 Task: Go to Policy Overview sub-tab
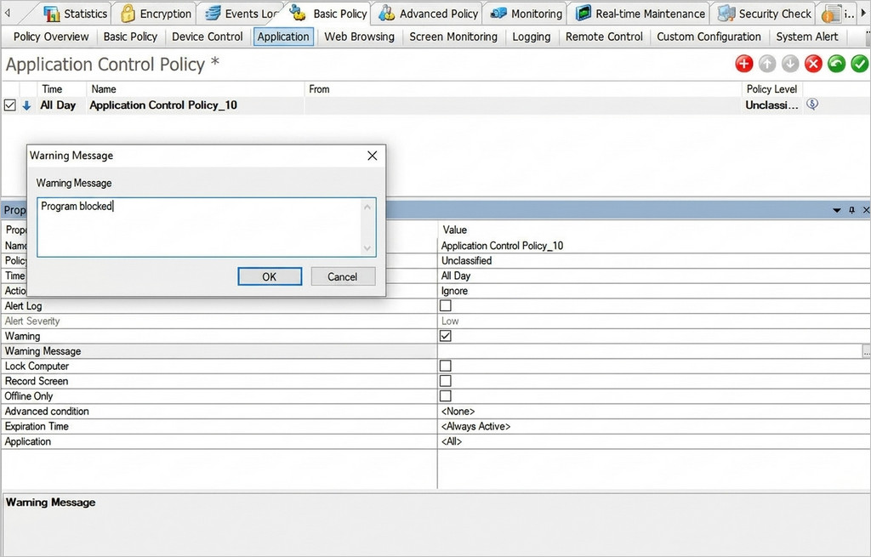[51, 37]
